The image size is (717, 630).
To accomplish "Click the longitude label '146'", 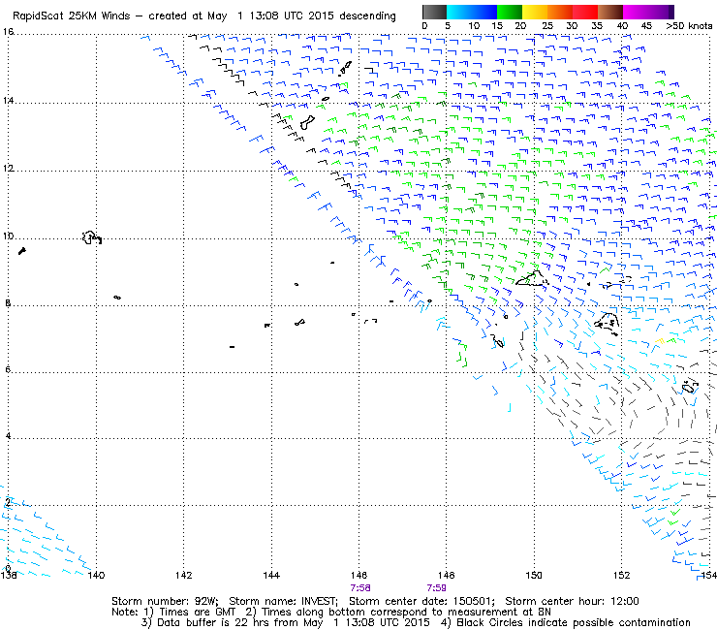I will point(358,575).
